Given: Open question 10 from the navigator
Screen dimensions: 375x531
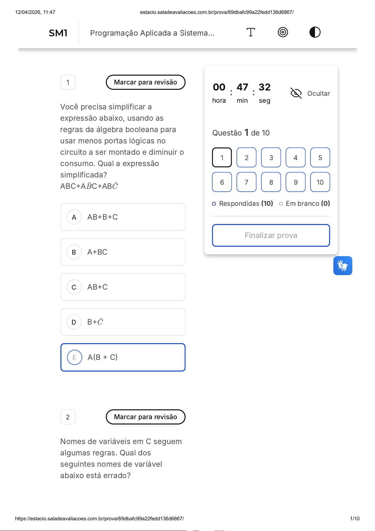Looking at the screenshot, I should (320, 182).
